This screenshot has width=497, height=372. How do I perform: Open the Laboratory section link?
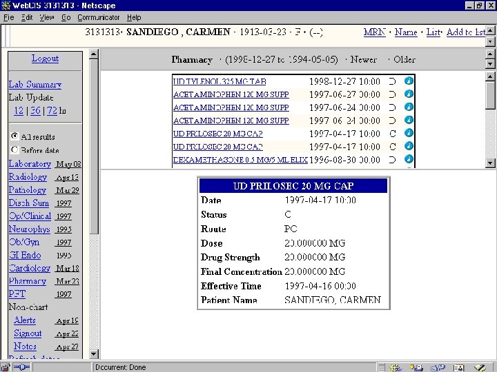(x=30, y=164)
